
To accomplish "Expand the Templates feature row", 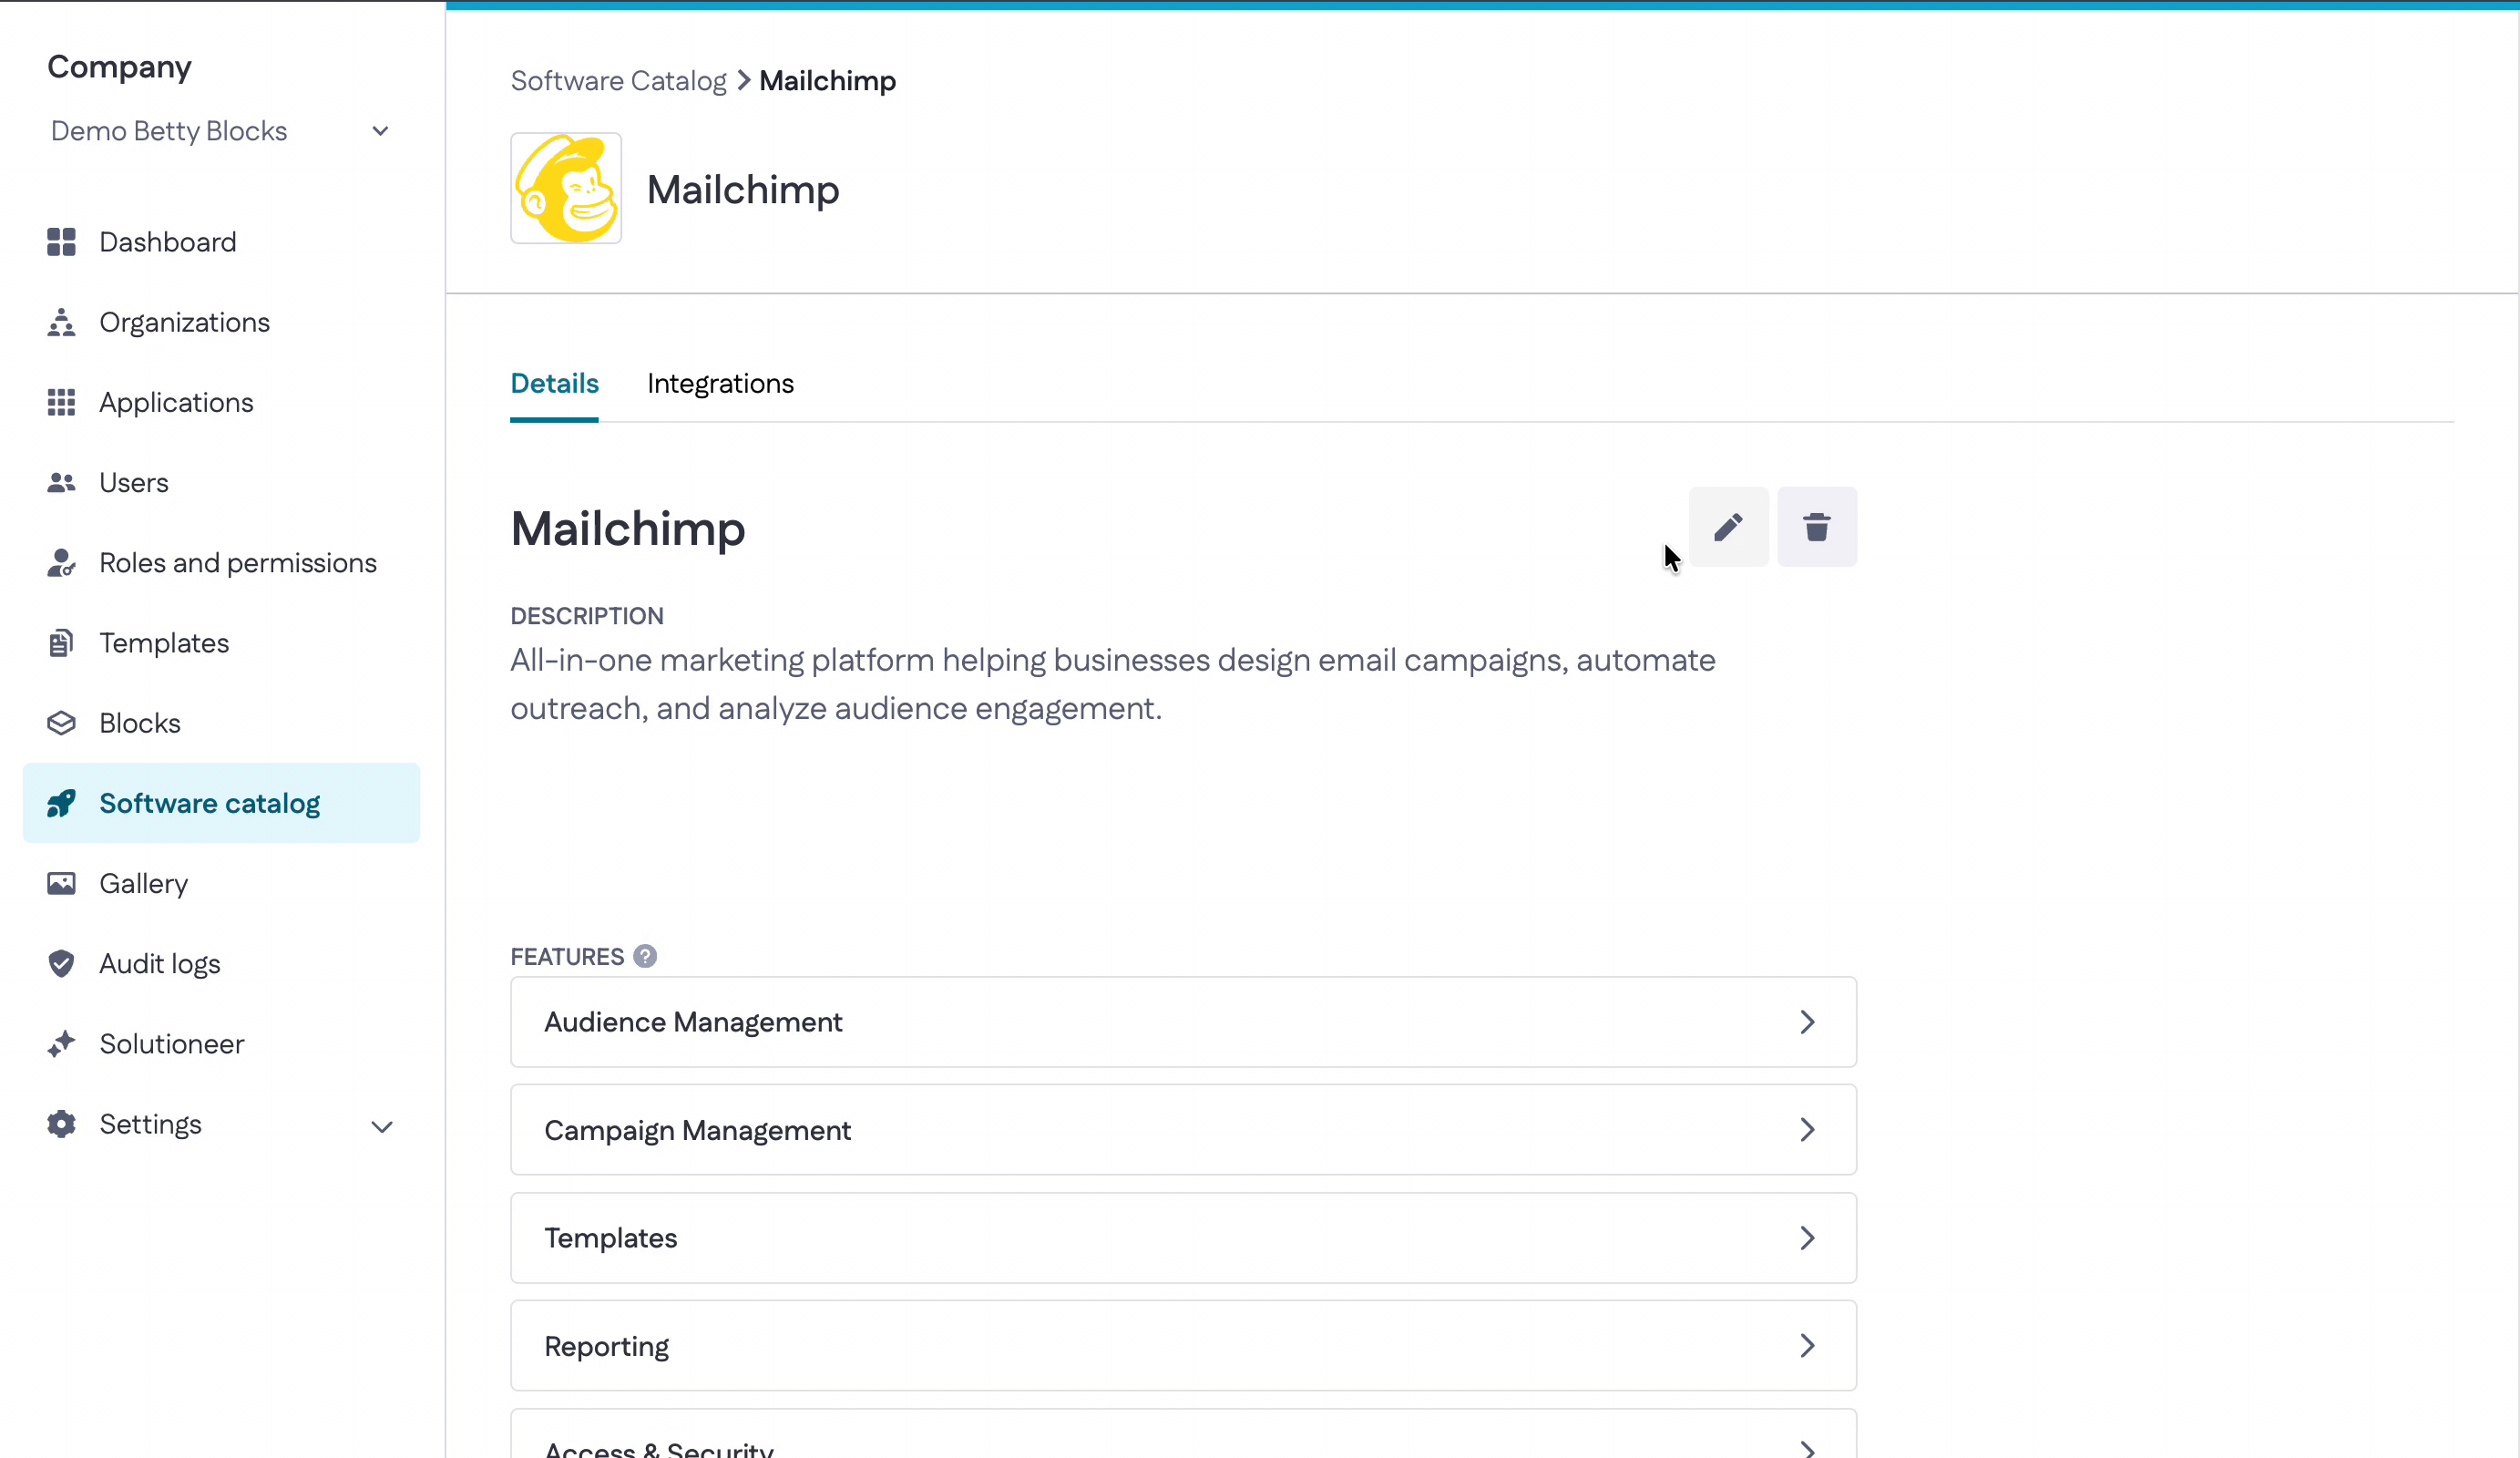I will pyautogui.click(x=1183, y=1237).
